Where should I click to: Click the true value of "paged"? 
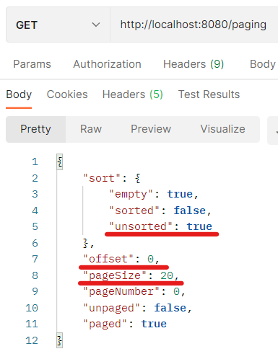pos(154,324)
